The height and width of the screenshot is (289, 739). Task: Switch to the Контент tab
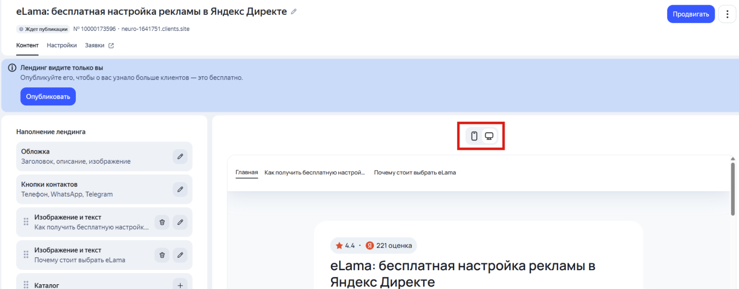(27, 45)
